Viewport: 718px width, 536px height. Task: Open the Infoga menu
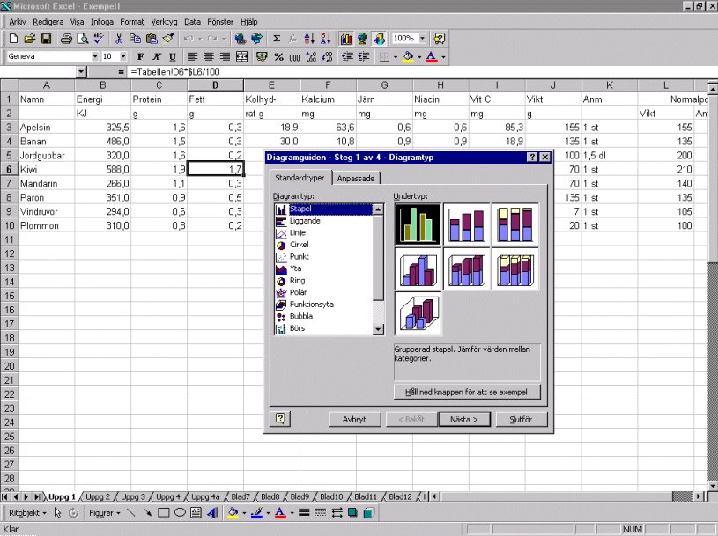click(102, 22)
